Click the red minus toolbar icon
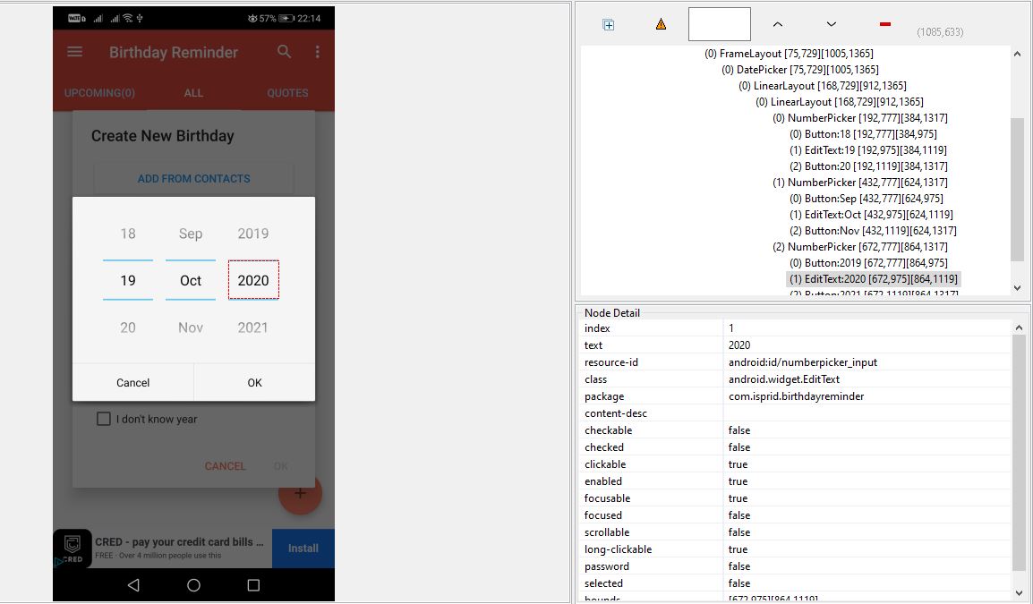Viewport: 1033px width, 604px height. (884, 25)
